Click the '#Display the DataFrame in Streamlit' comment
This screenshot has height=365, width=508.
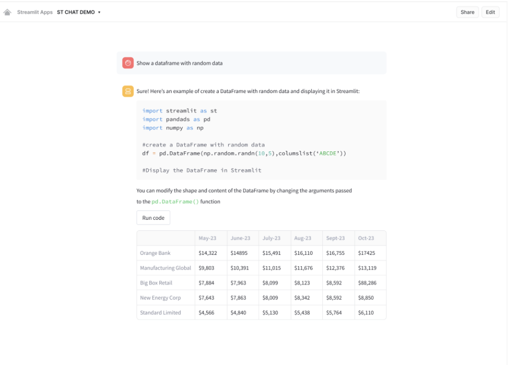[202, 170]
